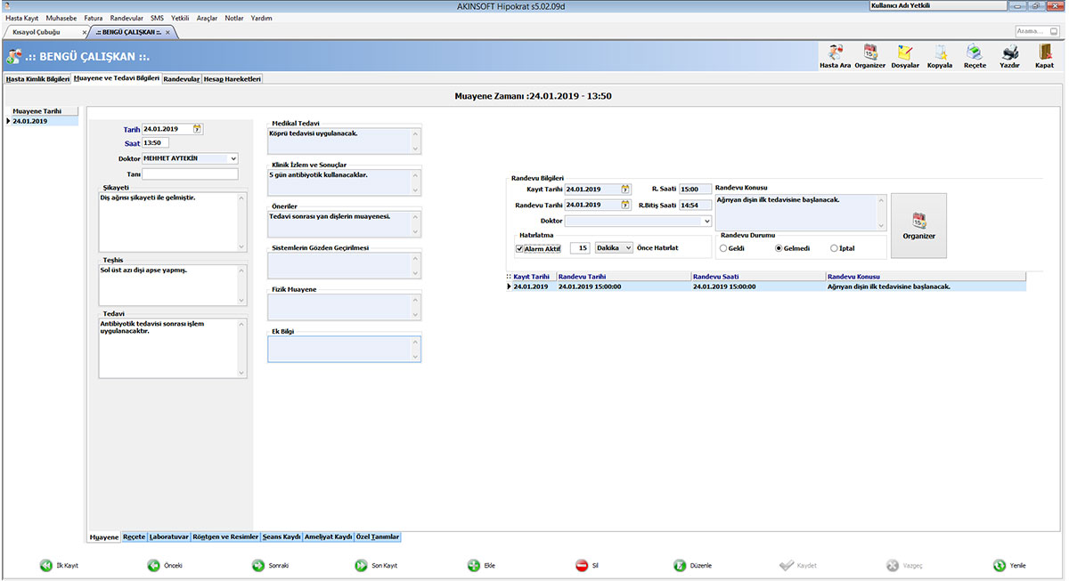
Task: Open calendar picker next to Tarih field
Action: coord(198,129)
